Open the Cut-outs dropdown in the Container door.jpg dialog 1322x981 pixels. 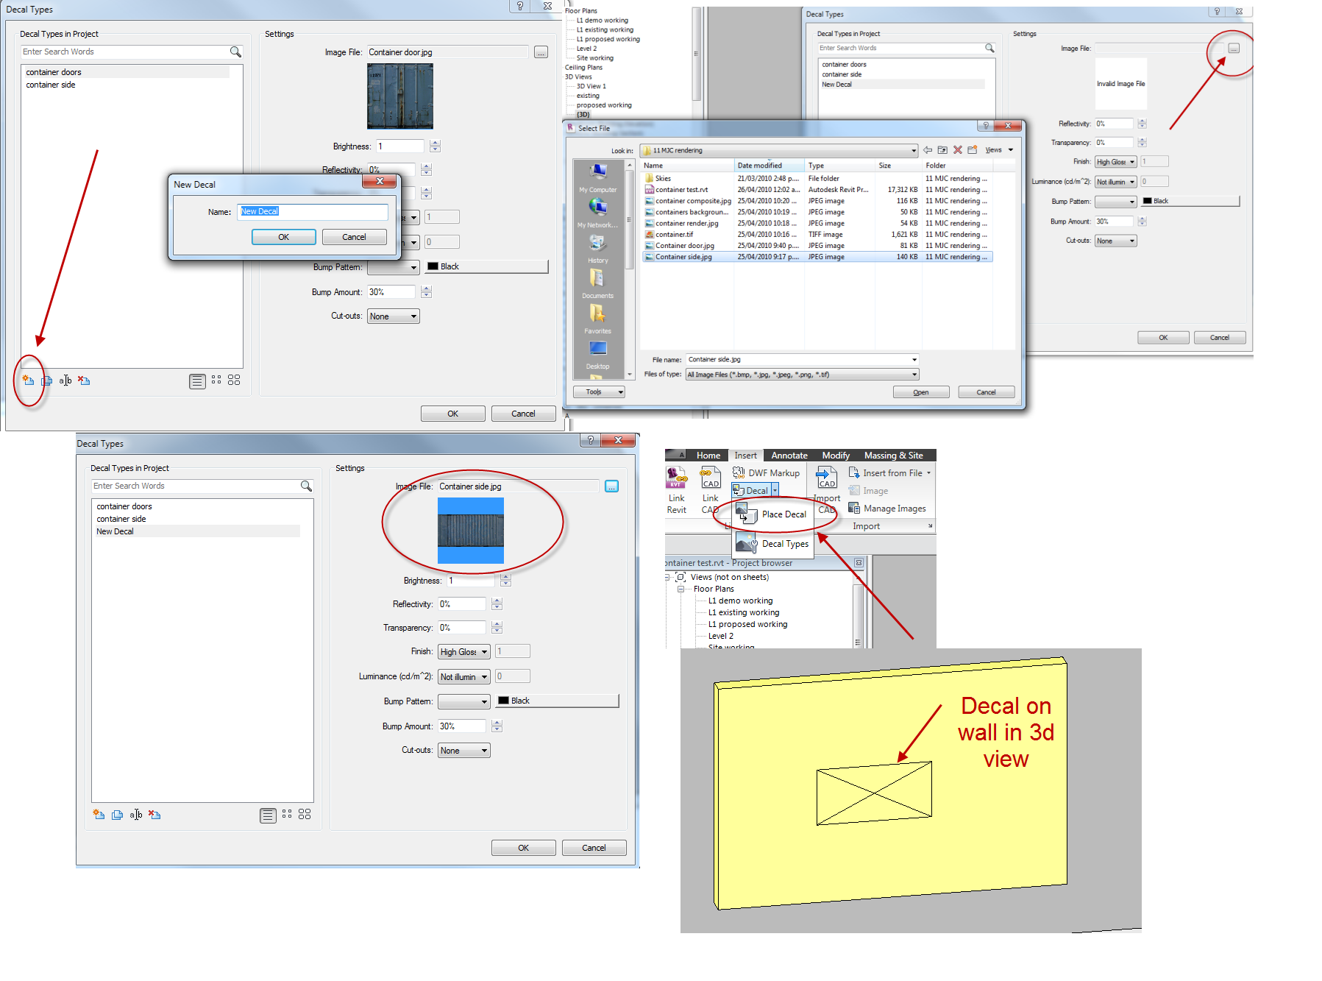[394, 316]
